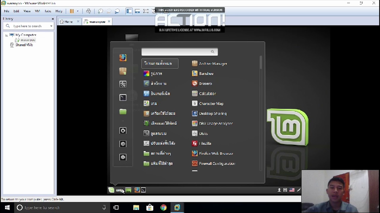Click the take snapshot toolbar icon in VMware
The width and height of the screenshot is (380, 213).
[100, 11]
